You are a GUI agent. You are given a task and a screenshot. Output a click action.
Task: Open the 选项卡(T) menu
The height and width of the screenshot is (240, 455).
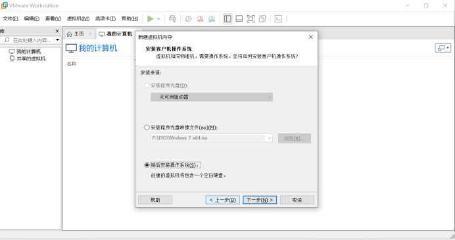[105, 18]
